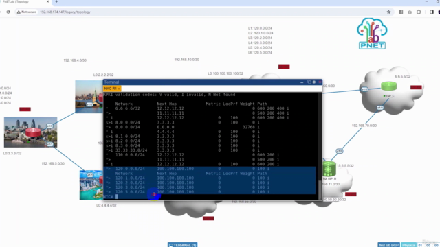Select the green ISP_C router
Image resolution: width=440 pixels, height=247 pixels.
click(x=389, y=86)
